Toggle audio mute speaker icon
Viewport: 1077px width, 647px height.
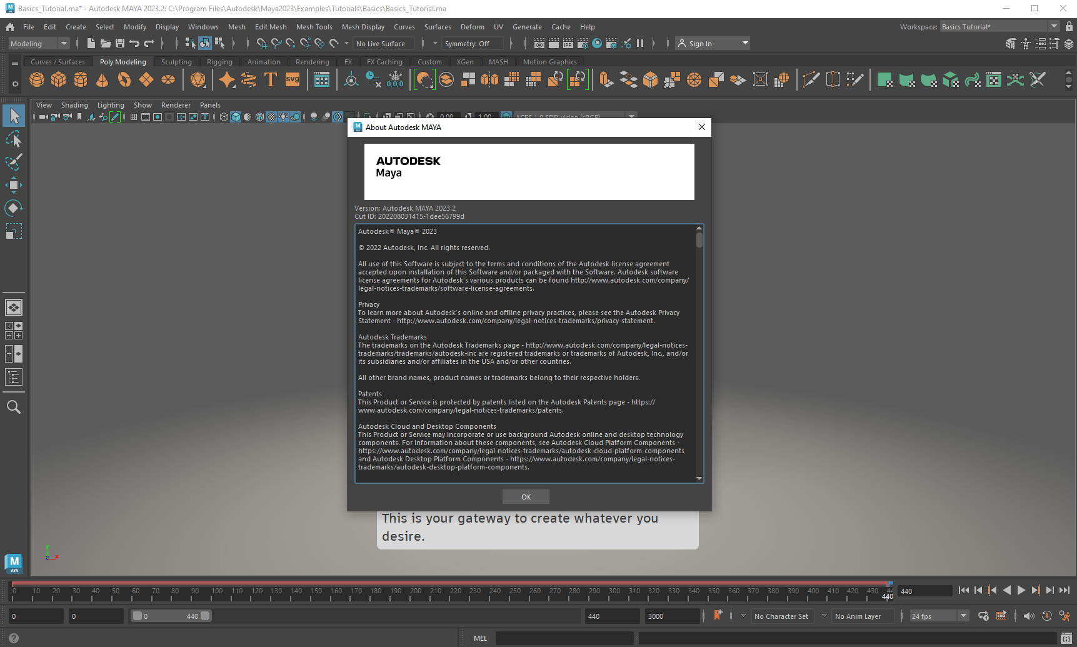1029,616
